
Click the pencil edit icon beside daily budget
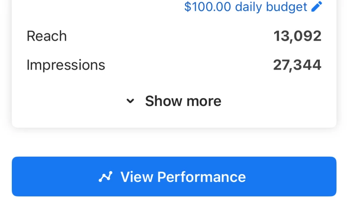tap(317, 7)
